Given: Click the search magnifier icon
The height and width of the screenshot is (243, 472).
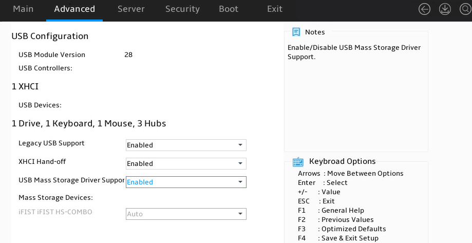Looking at the screenshot, I should 465,9.
